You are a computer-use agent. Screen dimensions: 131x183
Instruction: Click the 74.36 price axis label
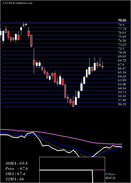(122, 41)
